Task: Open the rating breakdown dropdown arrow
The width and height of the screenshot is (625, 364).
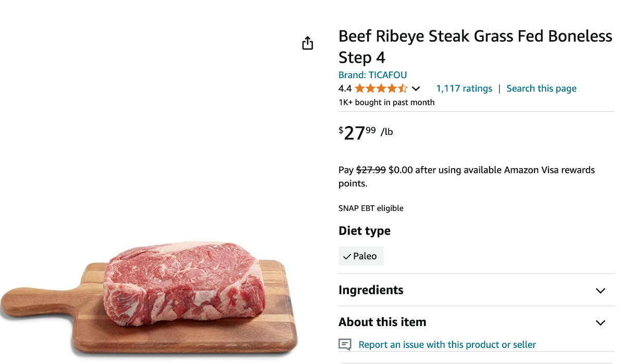Action: click(x=416, y=89)
